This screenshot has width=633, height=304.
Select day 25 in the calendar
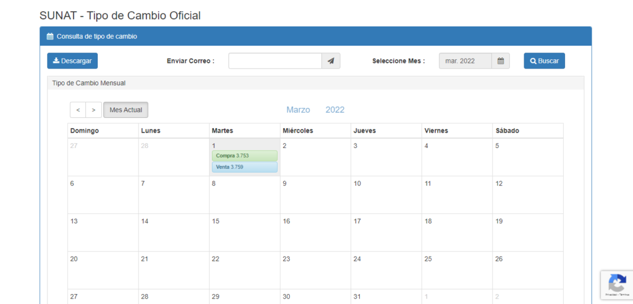[x=457, y=271]
